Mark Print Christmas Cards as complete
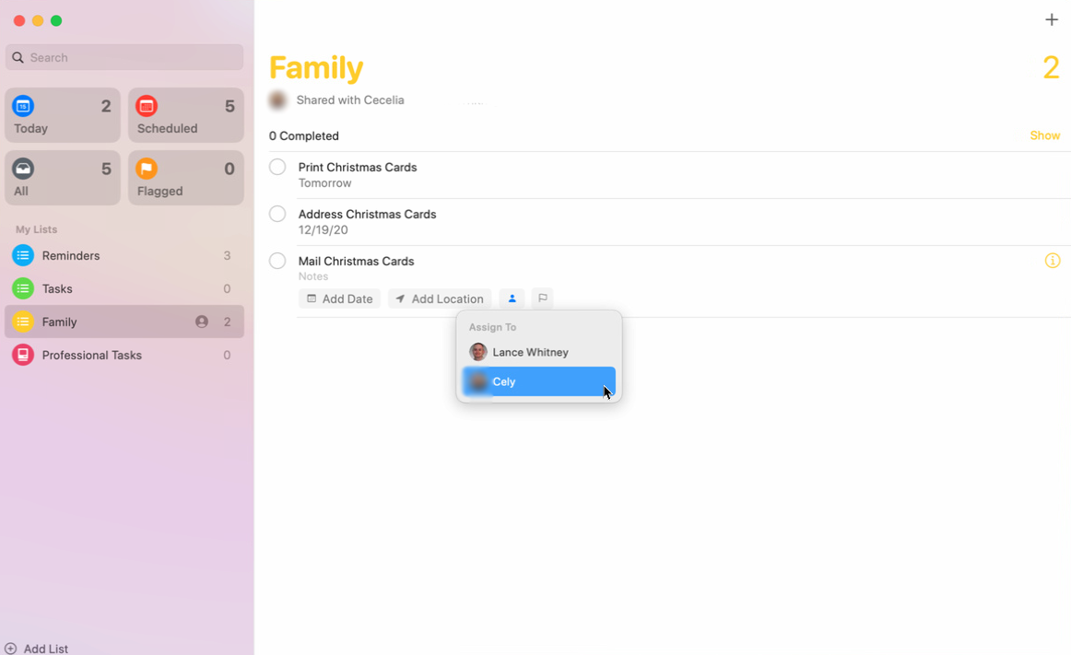 277,167
